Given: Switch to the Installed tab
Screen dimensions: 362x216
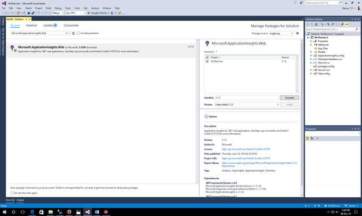Looking at the screenshot, I should pos(31,26).
